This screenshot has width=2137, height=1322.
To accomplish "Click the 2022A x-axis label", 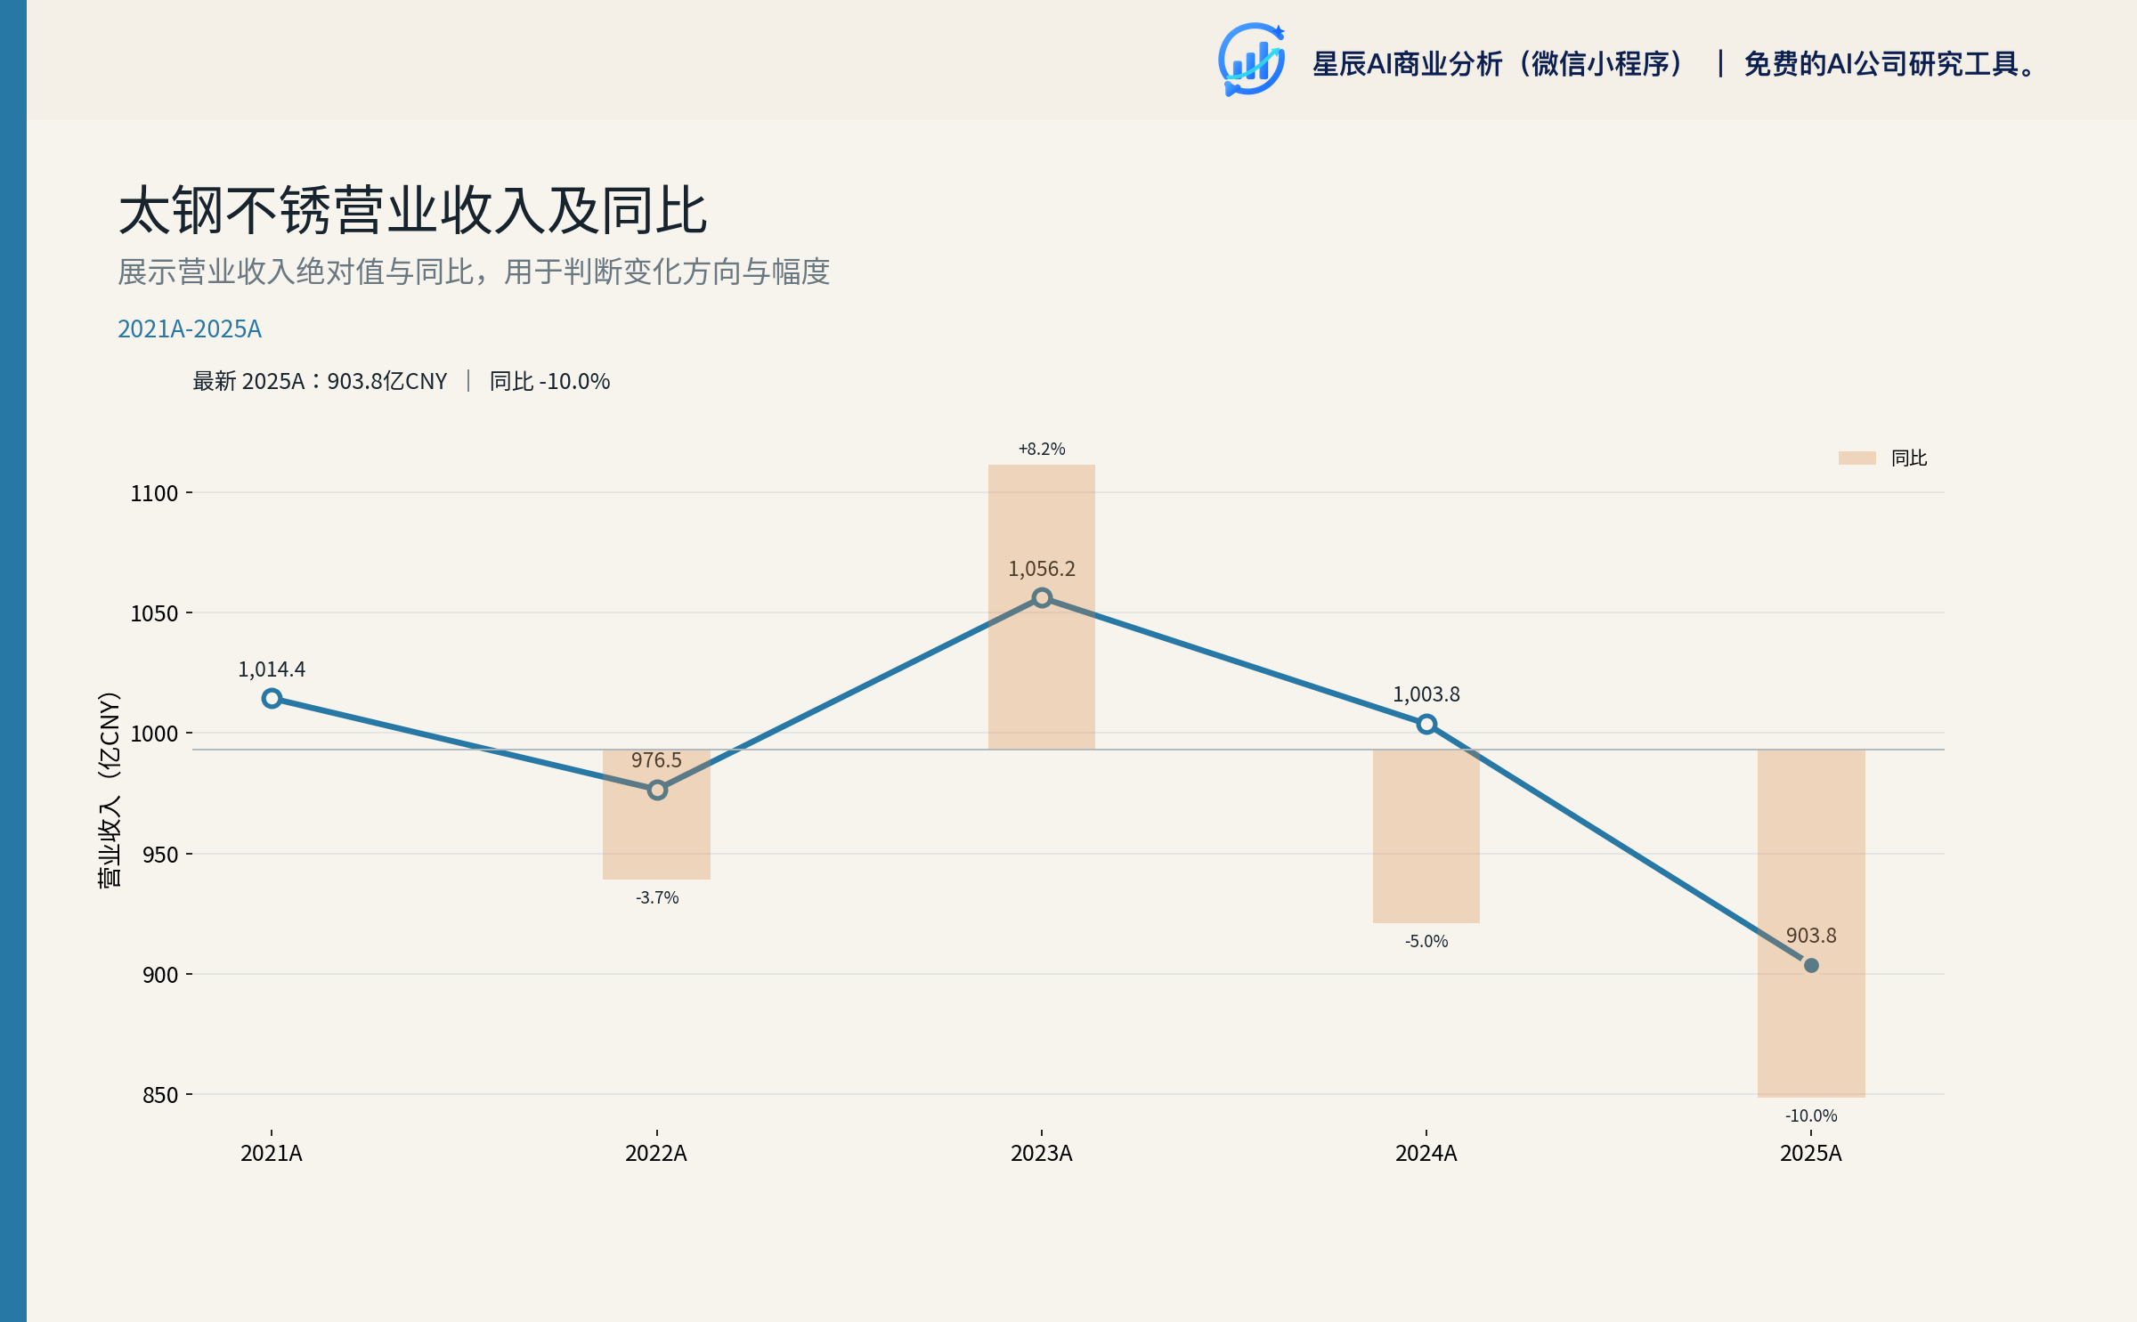I will pyautogui.click(x=656, y=1153).
